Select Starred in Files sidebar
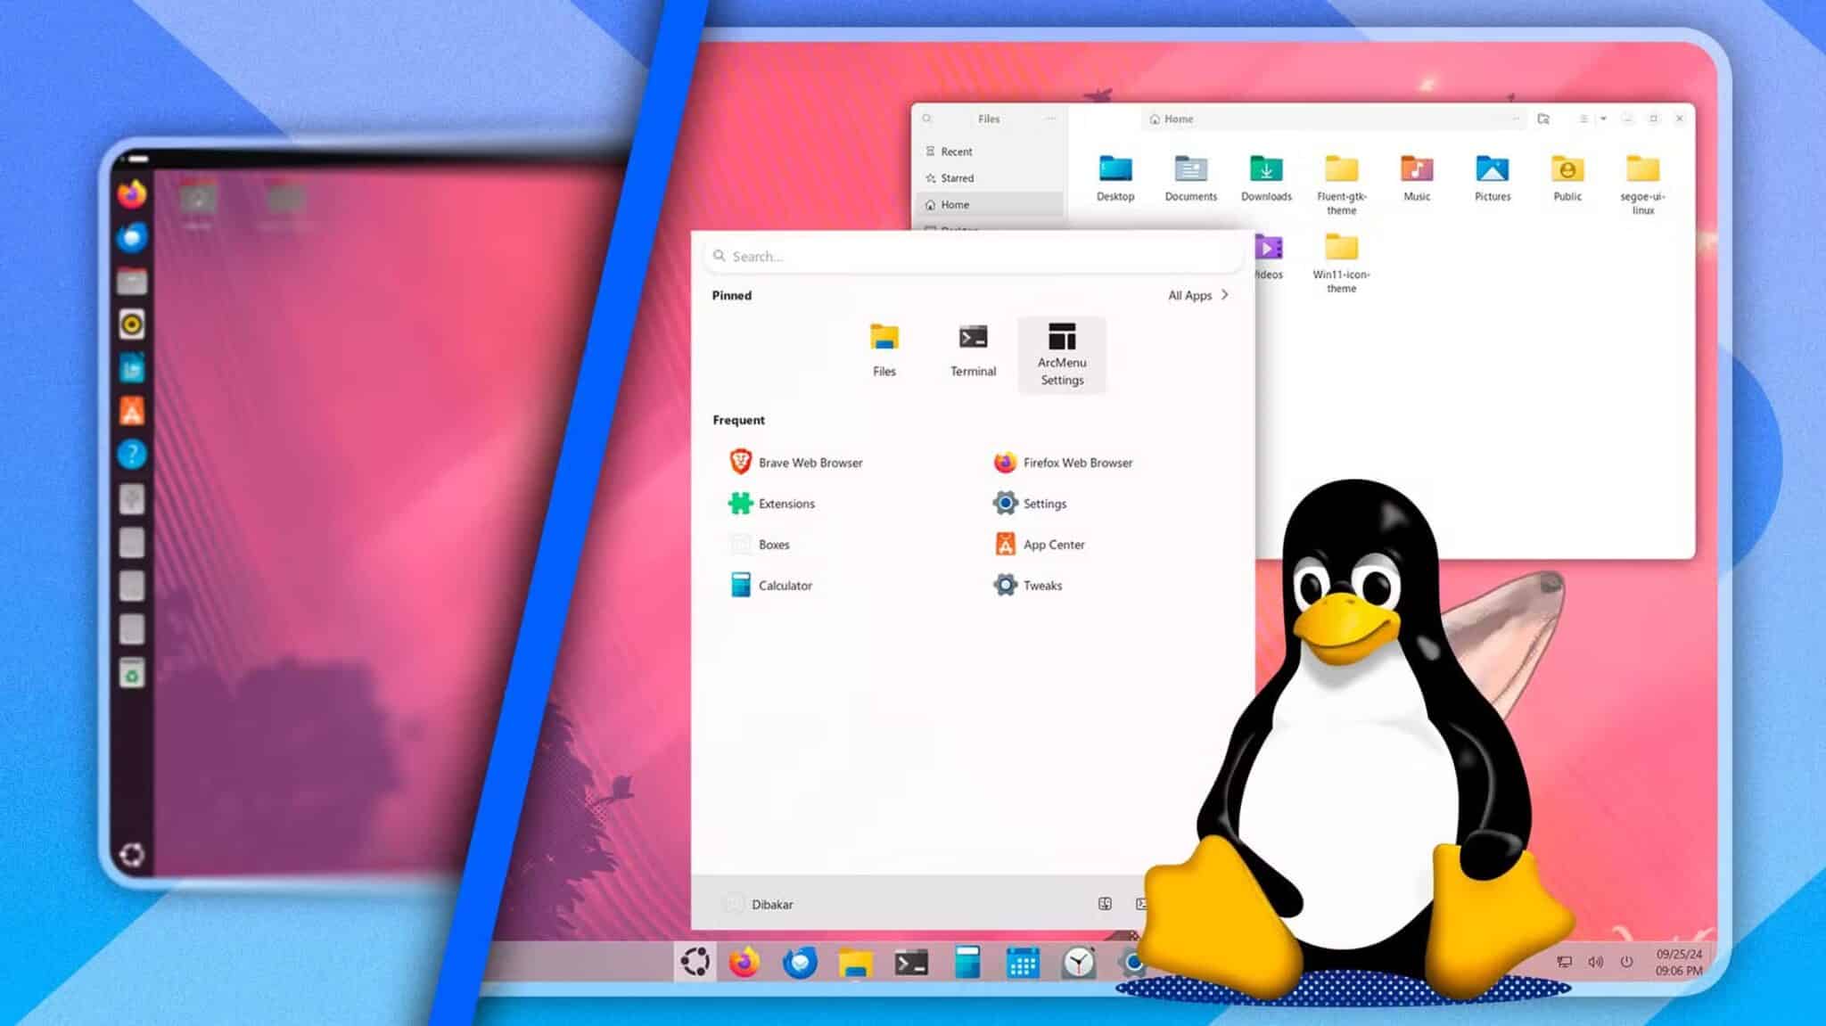1826x1026 pixels. pos(990,178)
